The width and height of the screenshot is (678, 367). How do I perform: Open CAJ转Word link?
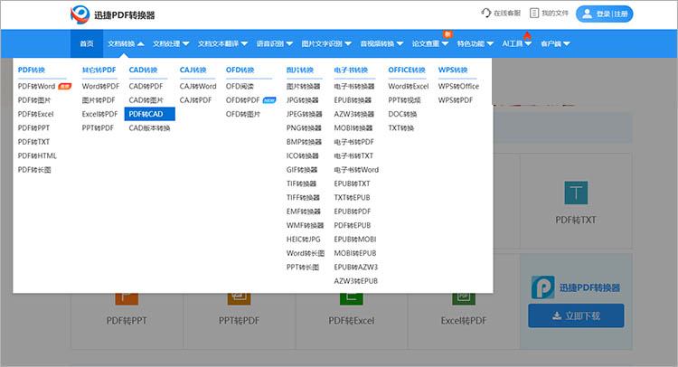point(198,86)
